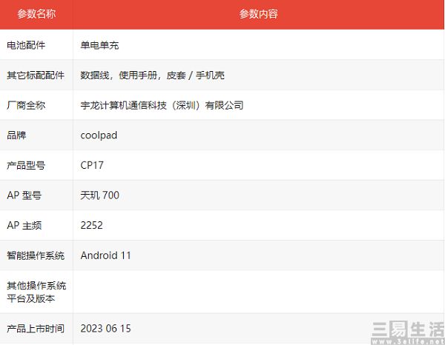The width and height of the screenshot is (445, 345).
Task: Click the 宇龙计算机通信科技 company name
Action: [x=162, y=105]
